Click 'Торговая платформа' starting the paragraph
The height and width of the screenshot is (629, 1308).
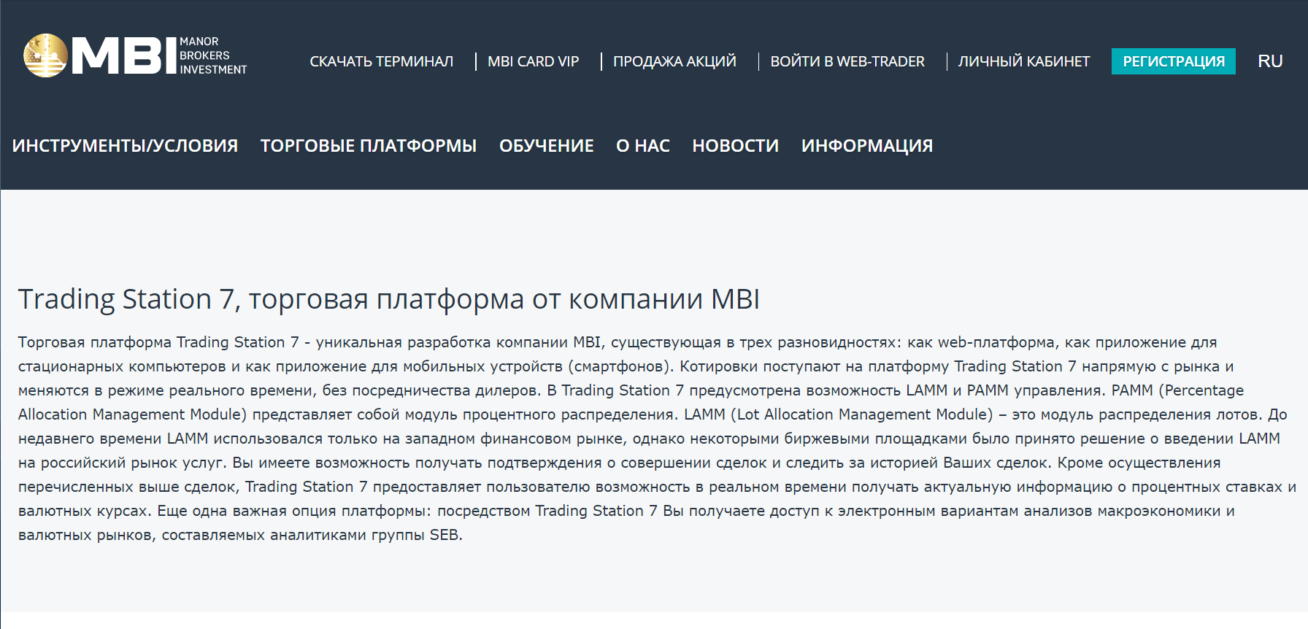[94, 342]
